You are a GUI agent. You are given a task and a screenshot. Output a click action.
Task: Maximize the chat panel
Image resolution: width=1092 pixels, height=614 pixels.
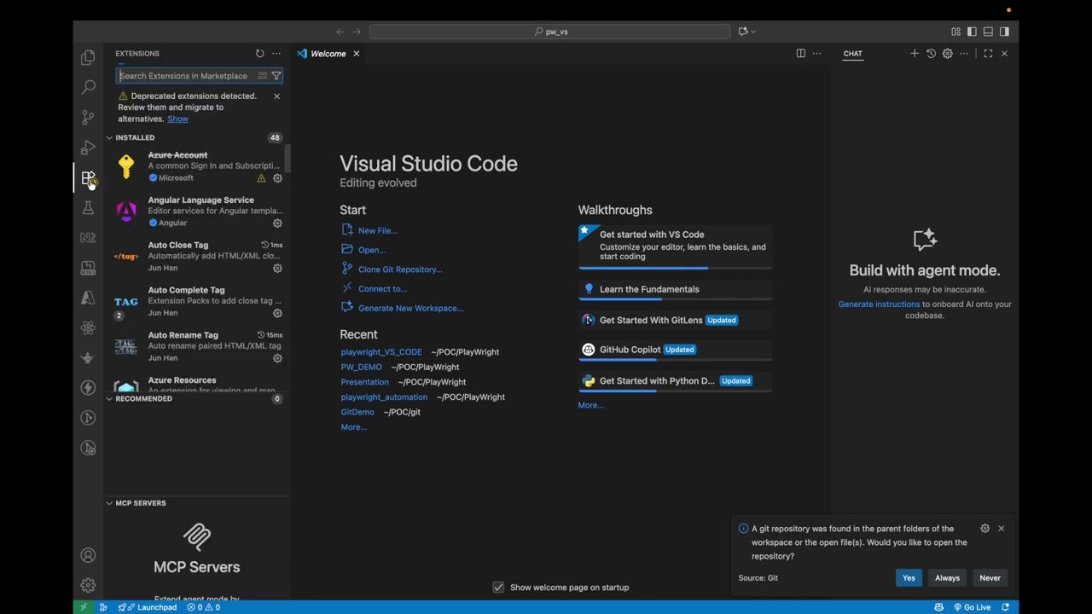click(988, 53)
